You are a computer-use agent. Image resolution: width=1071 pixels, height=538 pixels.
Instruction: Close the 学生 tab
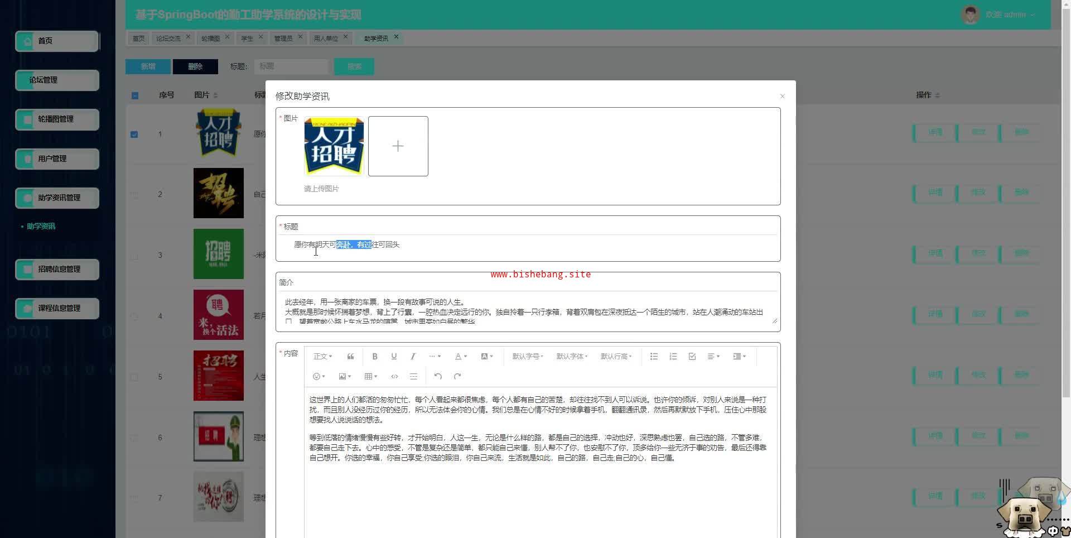click(x=260, y=37)
